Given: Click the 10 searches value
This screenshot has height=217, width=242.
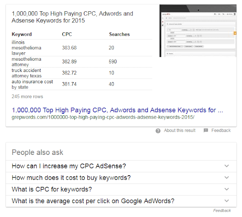Looking at the screenshot, I should point(111,73).
